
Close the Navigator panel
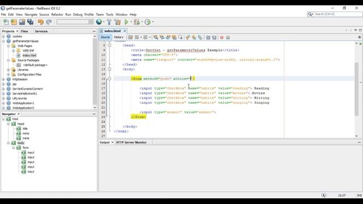coord(19,114)
